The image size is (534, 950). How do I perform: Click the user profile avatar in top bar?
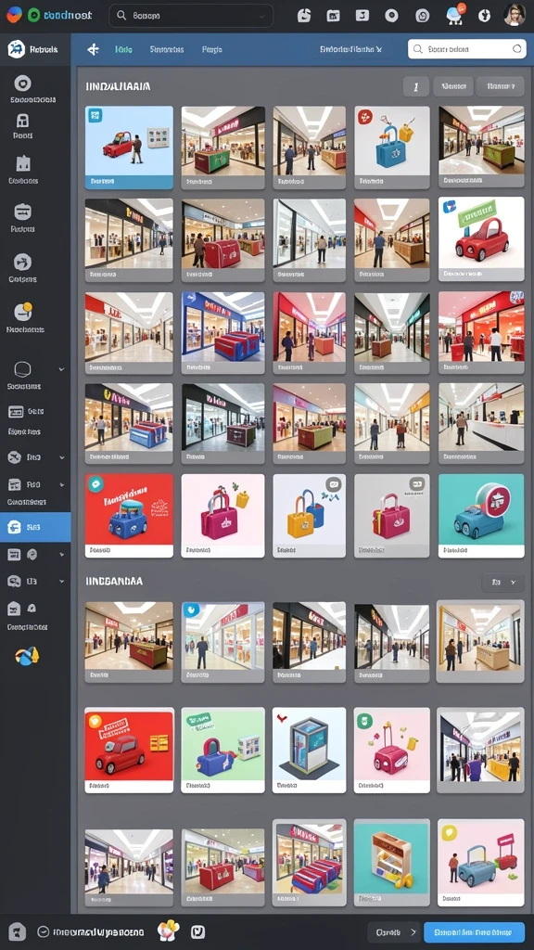point(514,15)
